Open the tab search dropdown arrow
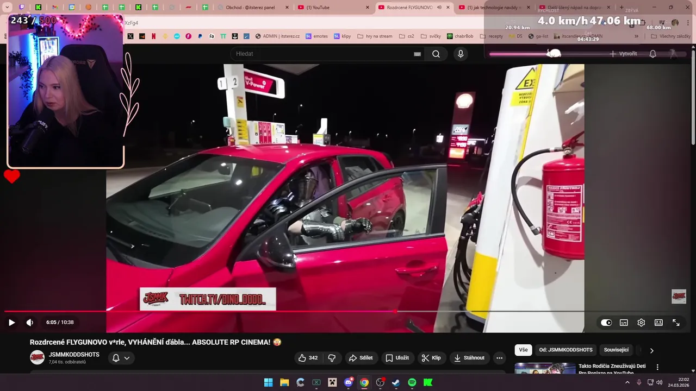Image resolution: width=696 pixels, height=391 pixels. (x=7, y=8)
